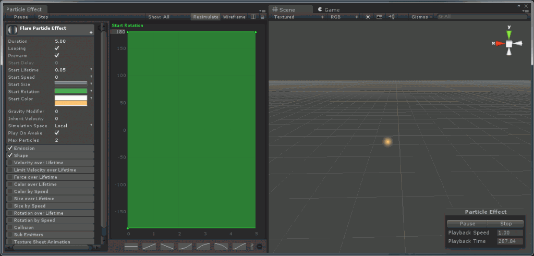534x256 pixels.
Task: Click the white bottom cone on scene gizmo
Action: coord(509,53)
